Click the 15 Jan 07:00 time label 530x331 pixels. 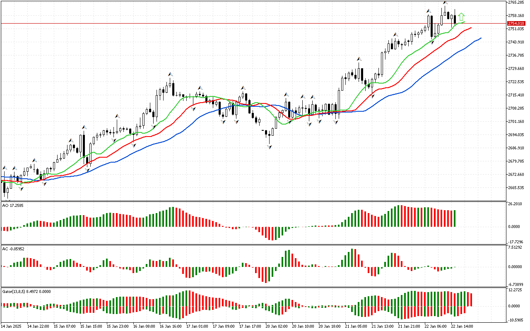coord(65,326)
